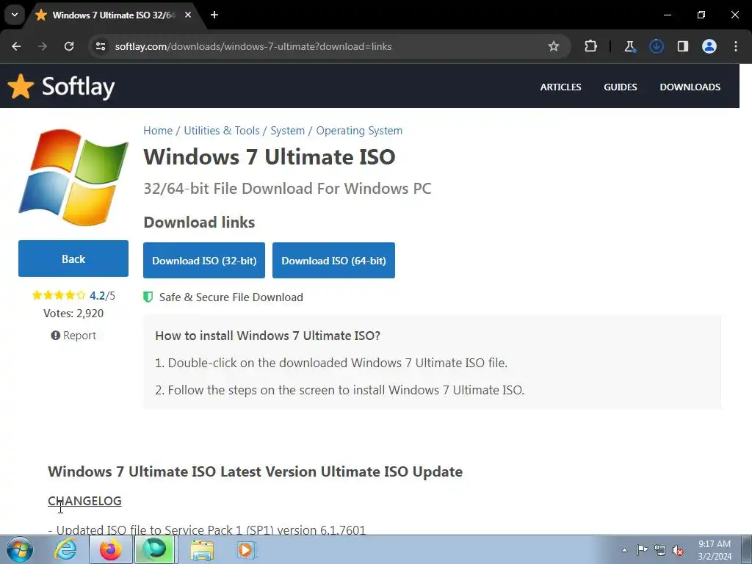The image size is (752, 564).
Task: Open the Windows Start button
Action: coord(19,549)
